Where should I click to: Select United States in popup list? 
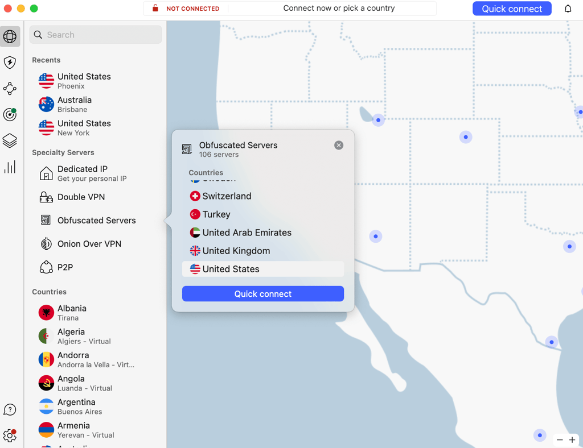coord(263,269)
